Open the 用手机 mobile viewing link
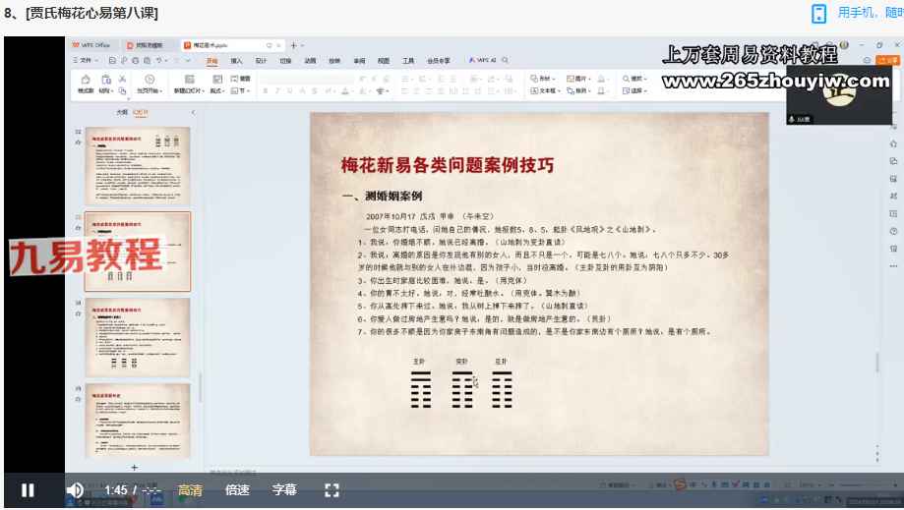The width and height of the screenshot is (904, 510). tap(870, 13)
